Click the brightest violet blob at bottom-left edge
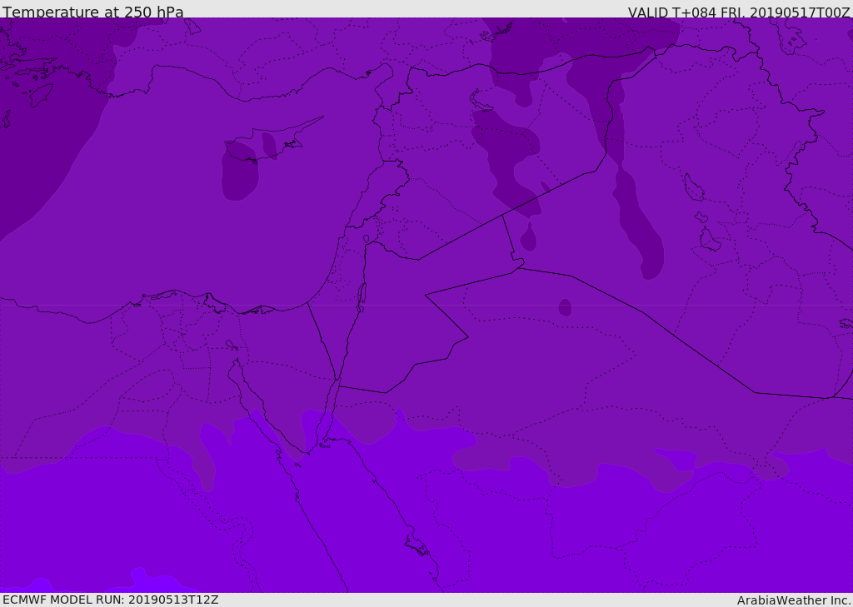 [37, 585]
